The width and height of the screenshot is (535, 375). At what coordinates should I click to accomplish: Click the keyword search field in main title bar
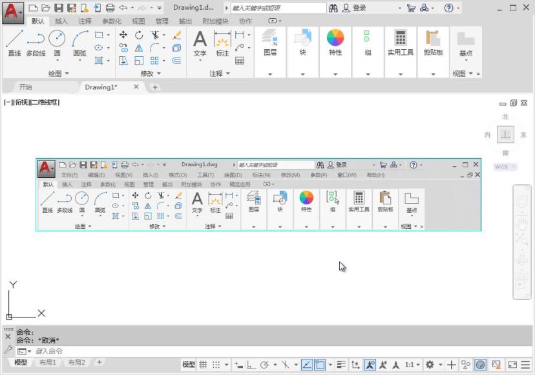[278, 8]
